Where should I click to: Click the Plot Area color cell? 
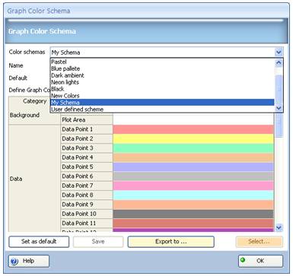pos(193,119)
